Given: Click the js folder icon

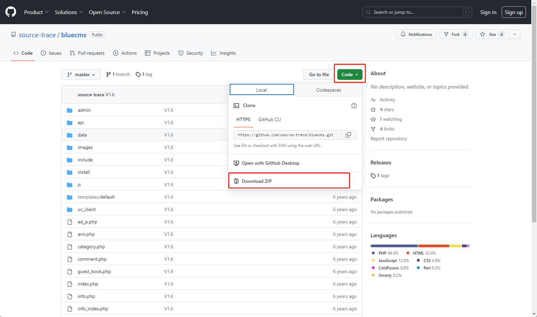Looking at the screenshot, I should [70, 185].
